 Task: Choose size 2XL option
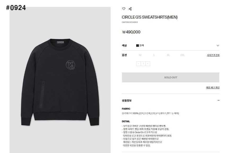tap(182, 55)
